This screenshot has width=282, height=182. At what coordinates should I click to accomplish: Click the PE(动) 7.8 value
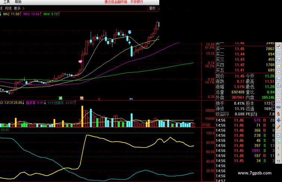tap(272, 114)
